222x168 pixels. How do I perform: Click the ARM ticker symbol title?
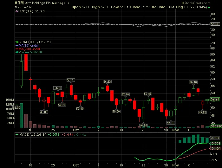click(19, 3)
